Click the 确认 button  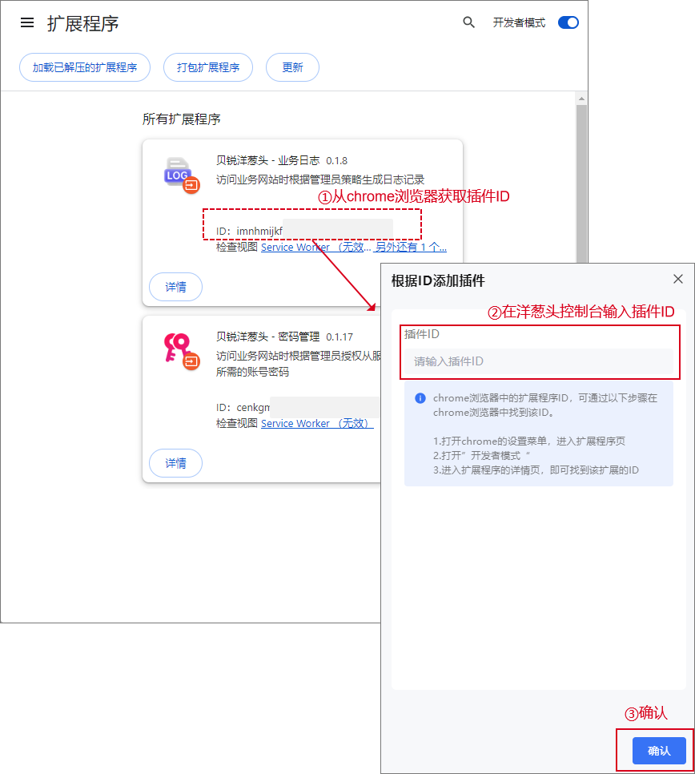659,751
